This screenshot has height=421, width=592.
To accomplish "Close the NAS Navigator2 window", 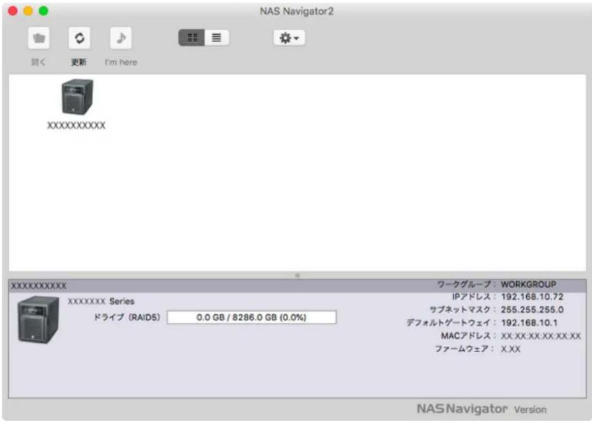I will tap(13, 11).
